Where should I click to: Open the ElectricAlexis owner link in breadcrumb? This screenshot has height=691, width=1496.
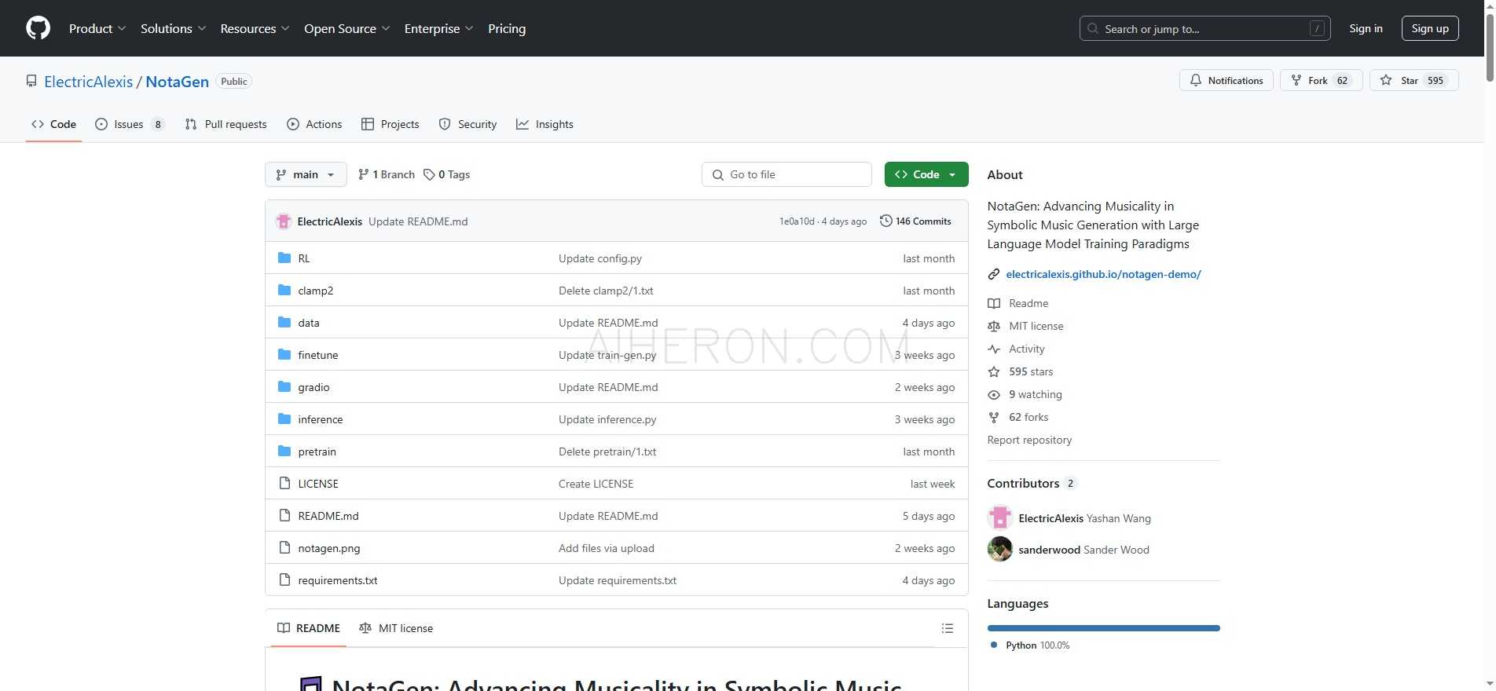click(x=89, y=82)
